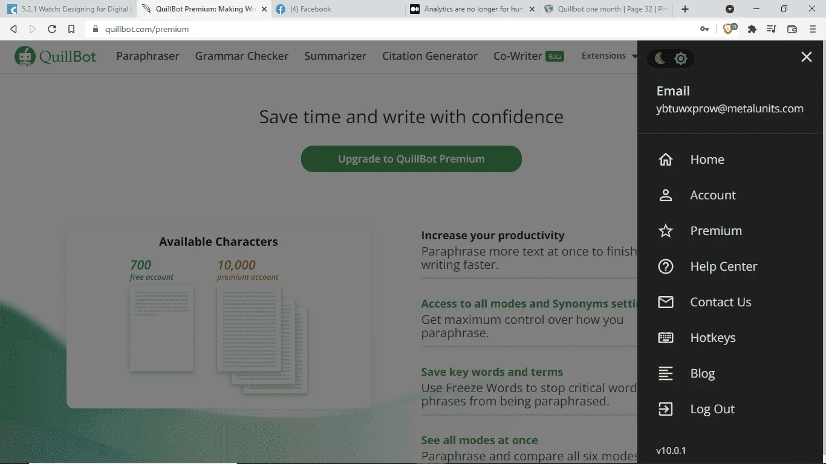826x464 pixels.
Task: Click the Log Out arrow icon
Action: click(x=666, y=409)
